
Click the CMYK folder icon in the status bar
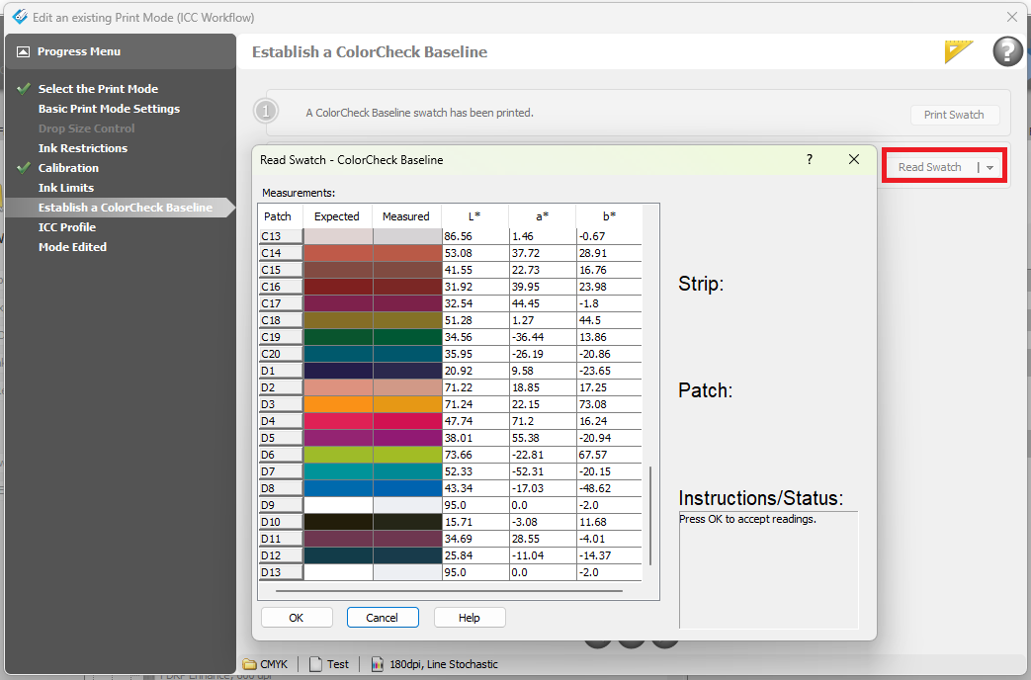(x=251, y=663)
